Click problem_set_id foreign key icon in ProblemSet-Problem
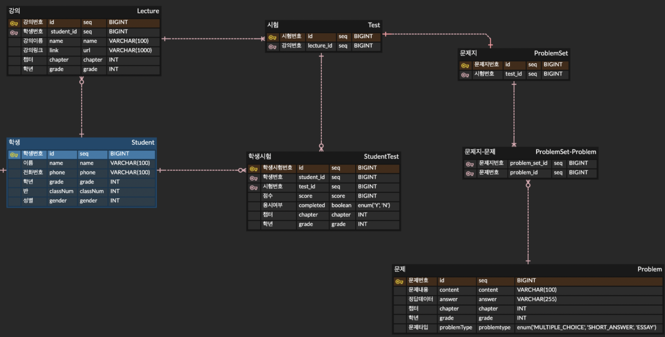This screenshot has width=665, height=337. pyautogui.click(x=470, y=164)
